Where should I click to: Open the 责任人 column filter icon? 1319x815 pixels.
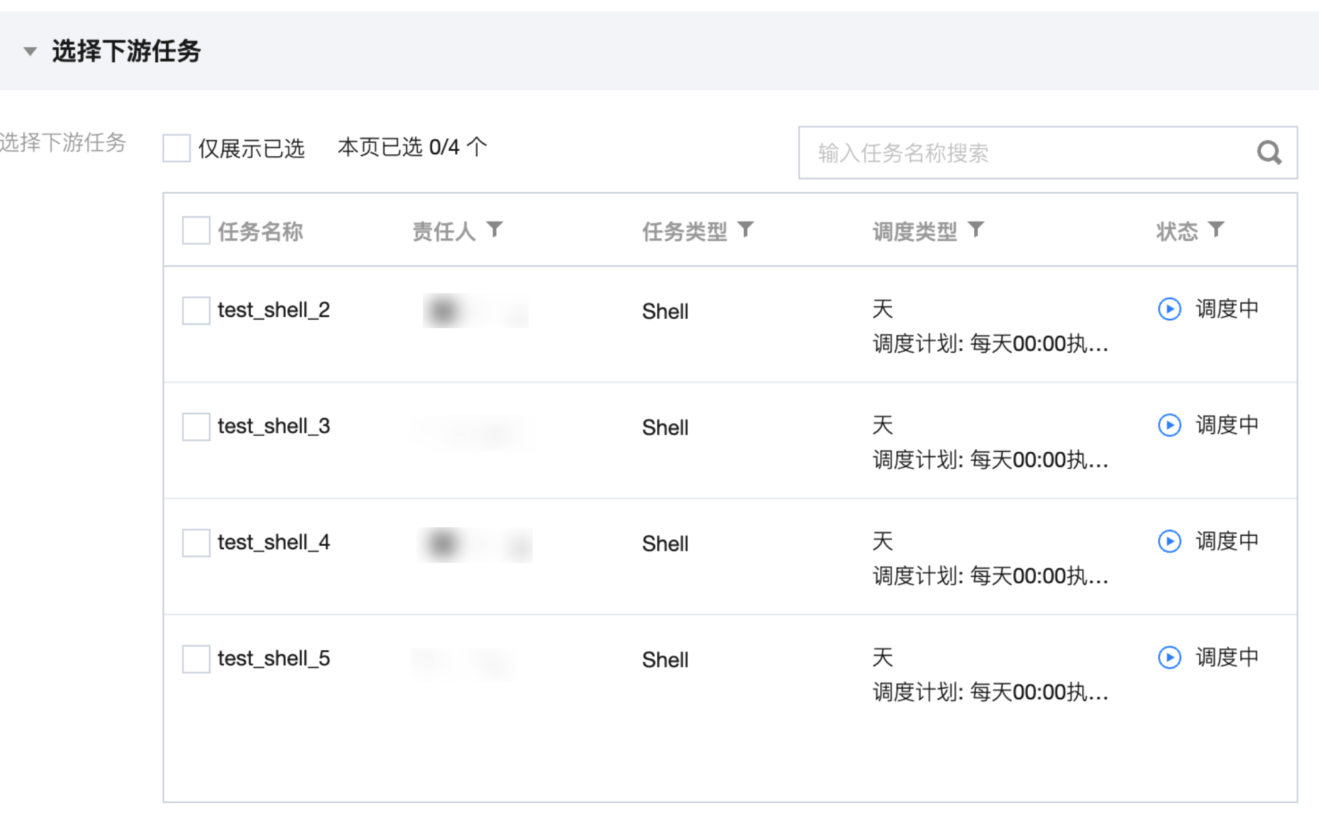point(494,230)
